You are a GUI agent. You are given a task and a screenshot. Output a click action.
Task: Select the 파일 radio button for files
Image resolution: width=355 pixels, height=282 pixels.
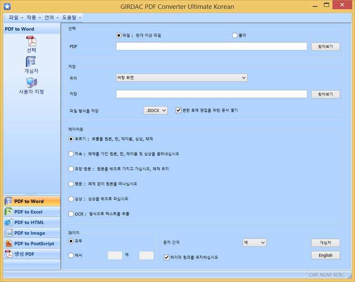pyautogui.click(x=119, y=35)
